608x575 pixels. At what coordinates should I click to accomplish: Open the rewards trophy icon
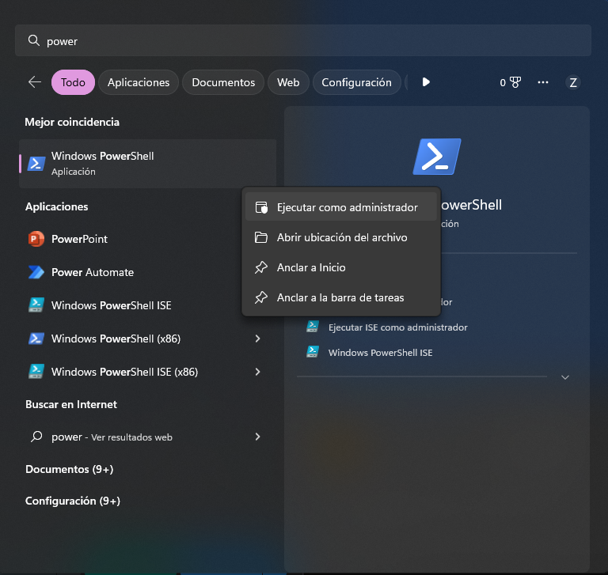click(x=515, y=82)
